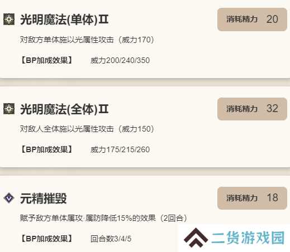Select the 光明魔法(单体)Ⅱ skill title
This screenshot has width=290, height=252.
click(64, 20)
